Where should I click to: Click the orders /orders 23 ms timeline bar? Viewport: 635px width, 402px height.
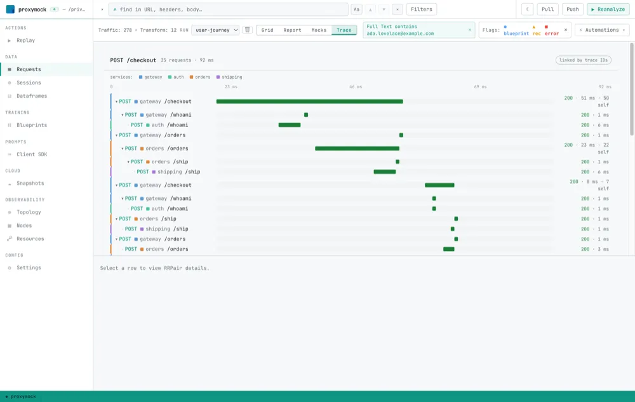[x=357, y=149]
